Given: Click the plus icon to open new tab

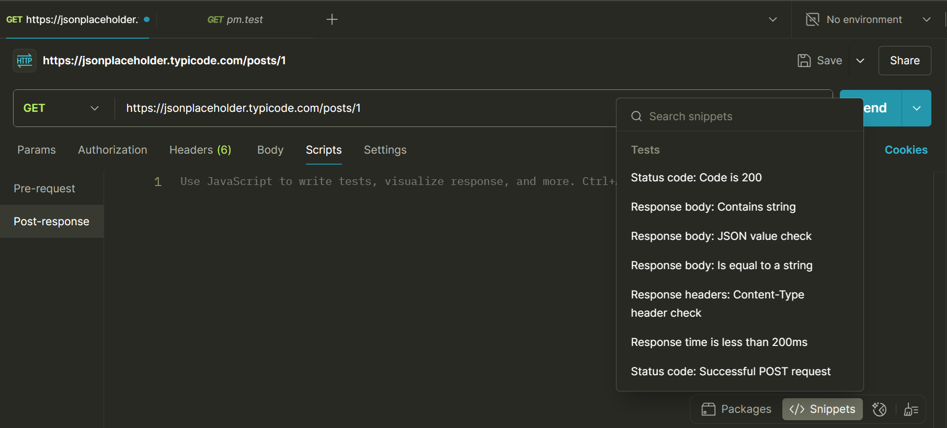Looking at the screenshot, I should [x=332, y=19].
